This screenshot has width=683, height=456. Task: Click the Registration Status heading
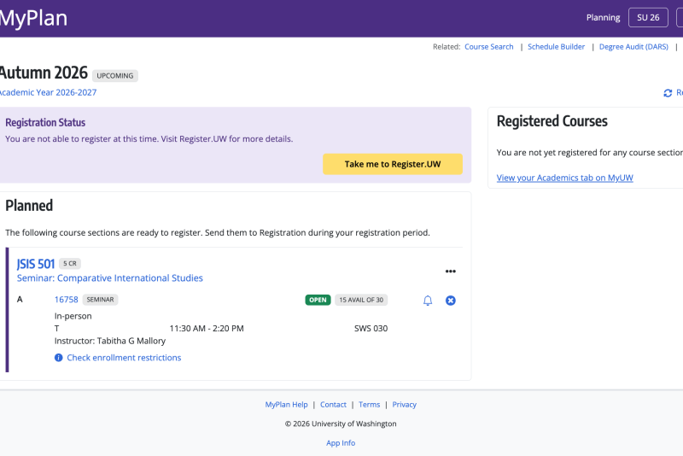[45, 123]
